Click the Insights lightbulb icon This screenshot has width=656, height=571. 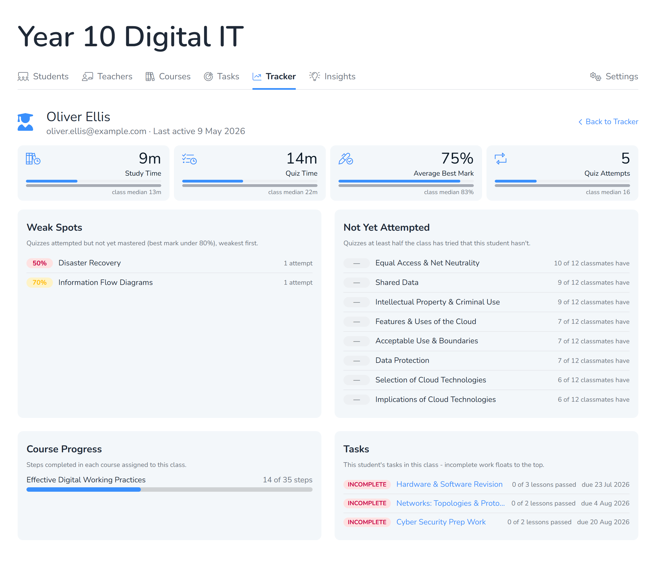click(x=314, y=77)
